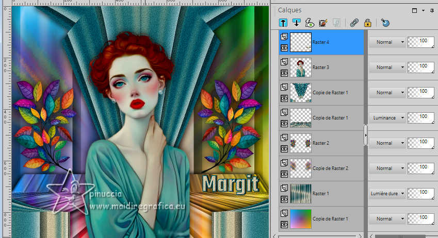
Task: Click the pin icon of the Calques panel
Action: tap(432, 11)
